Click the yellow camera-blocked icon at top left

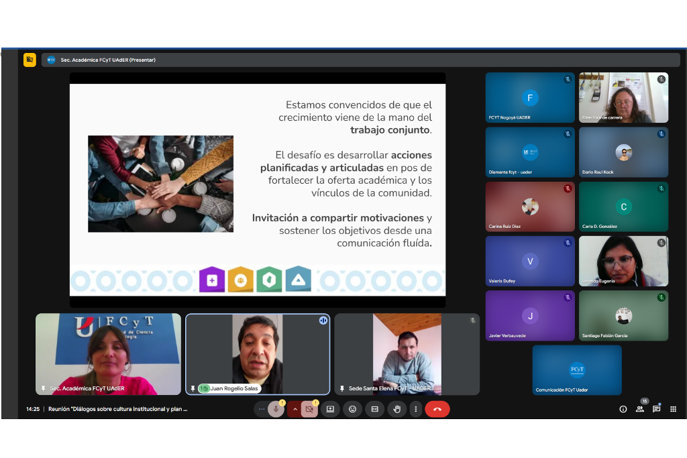[30, 60]
